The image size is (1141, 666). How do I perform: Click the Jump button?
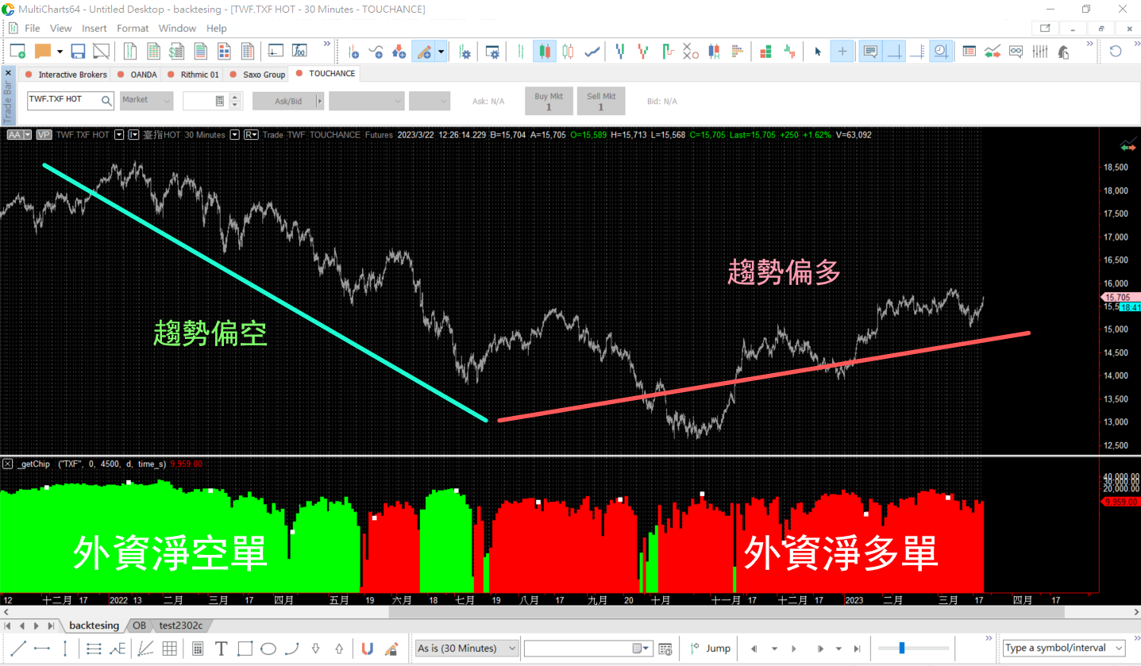pos(711,648)
